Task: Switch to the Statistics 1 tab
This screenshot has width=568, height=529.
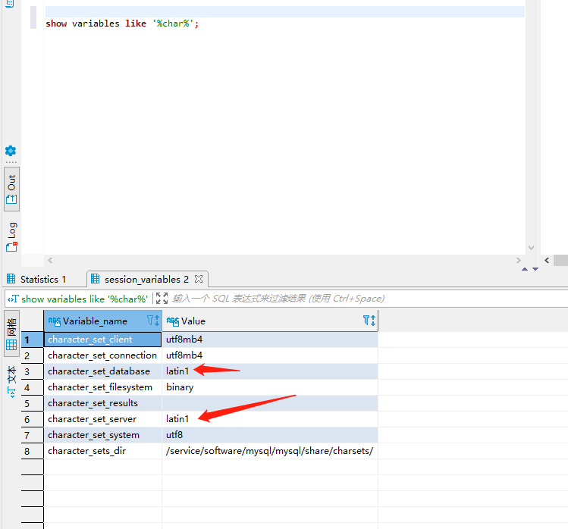Action: click(36, 279)
